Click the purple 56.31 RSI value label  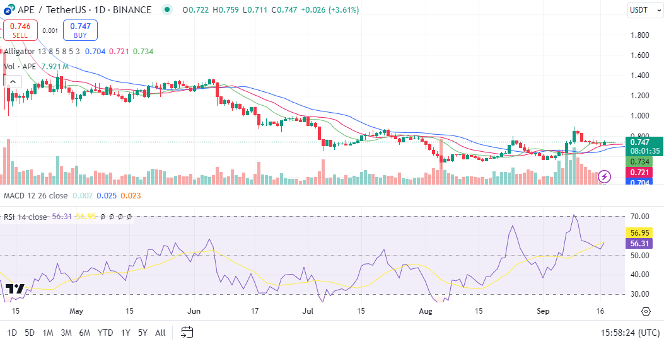(639, 243)
